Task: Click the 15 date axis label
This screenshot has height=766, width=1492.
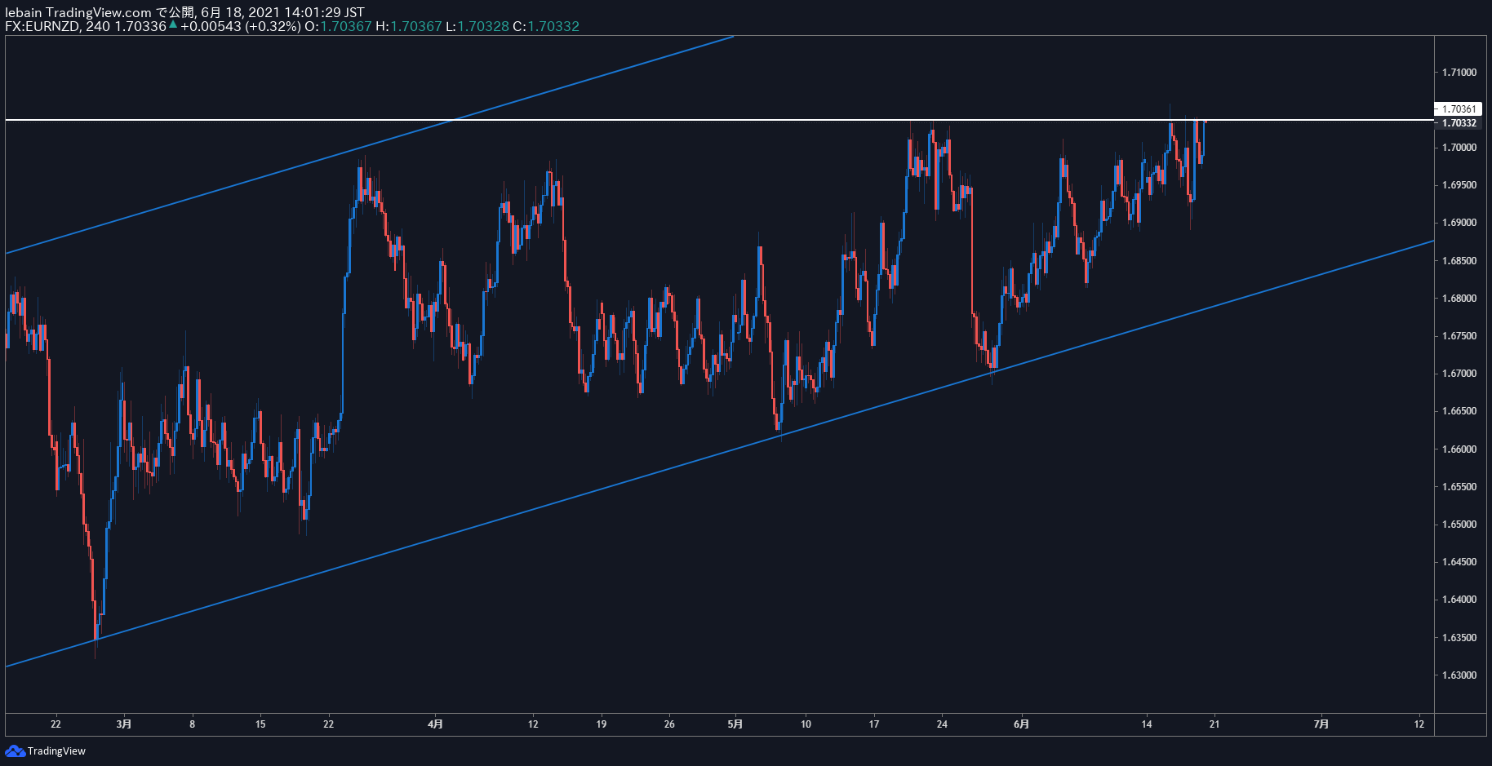Action: click(260, 724)
